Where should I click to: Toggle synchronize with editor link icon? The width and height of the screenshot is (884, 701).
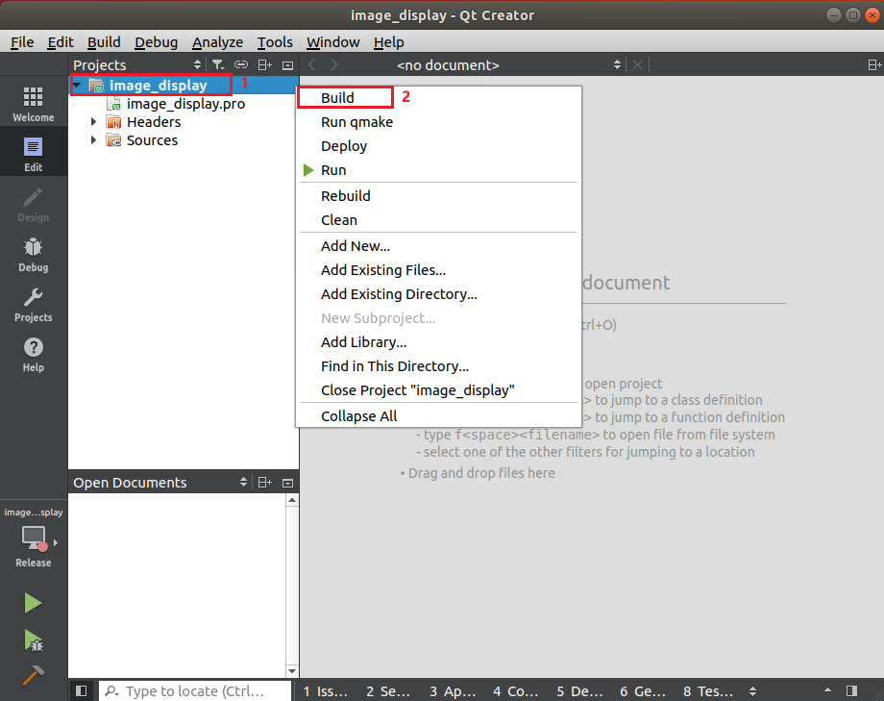click(241, 65)
